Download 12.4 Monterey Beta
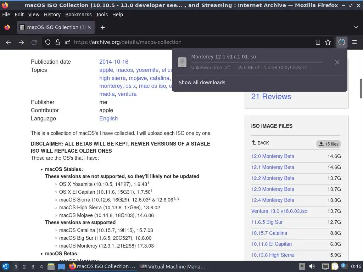363x272 pixels. pos(273,200)
